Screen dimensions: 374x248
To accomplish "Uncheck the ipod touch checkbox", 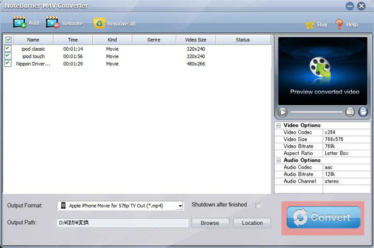I will pos(8,56).
